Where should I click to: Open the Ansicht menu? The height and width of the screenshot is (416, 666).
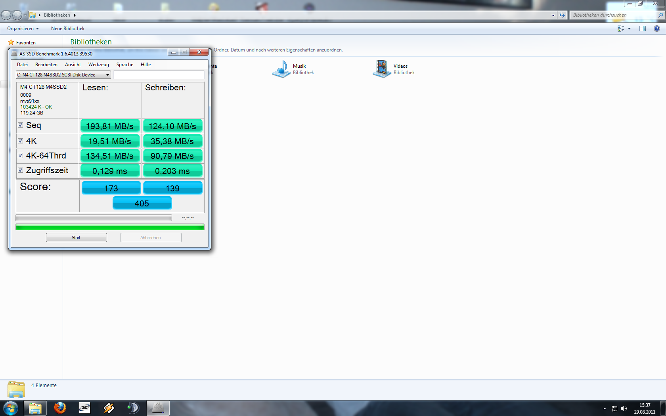coord(73,65)
